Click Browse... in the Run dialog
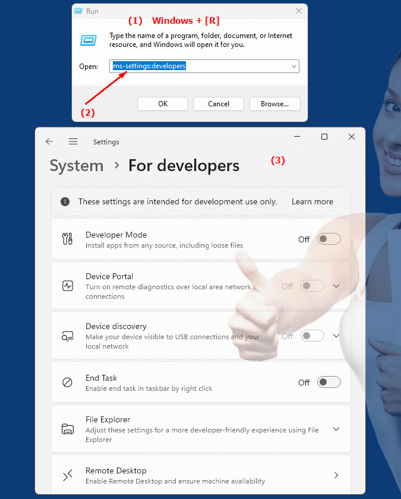401x499 pixels. coord(275,104)
